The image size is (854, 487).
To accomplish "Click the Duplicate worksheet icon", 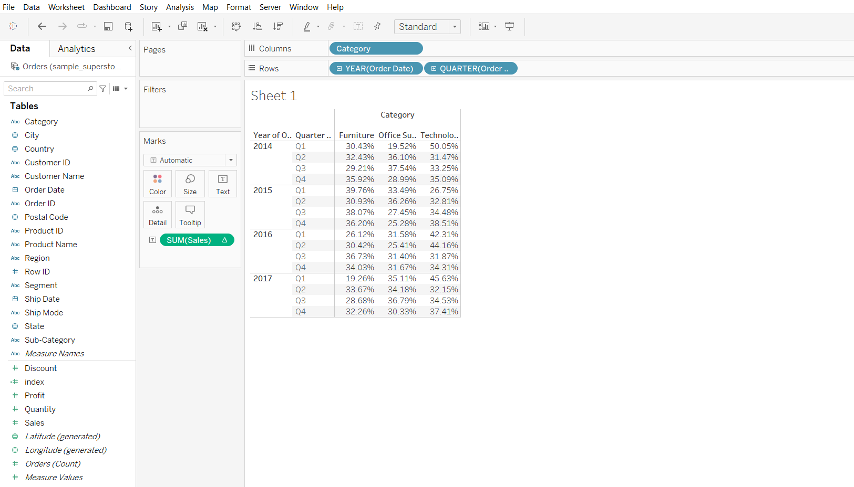I will point(182,26).
